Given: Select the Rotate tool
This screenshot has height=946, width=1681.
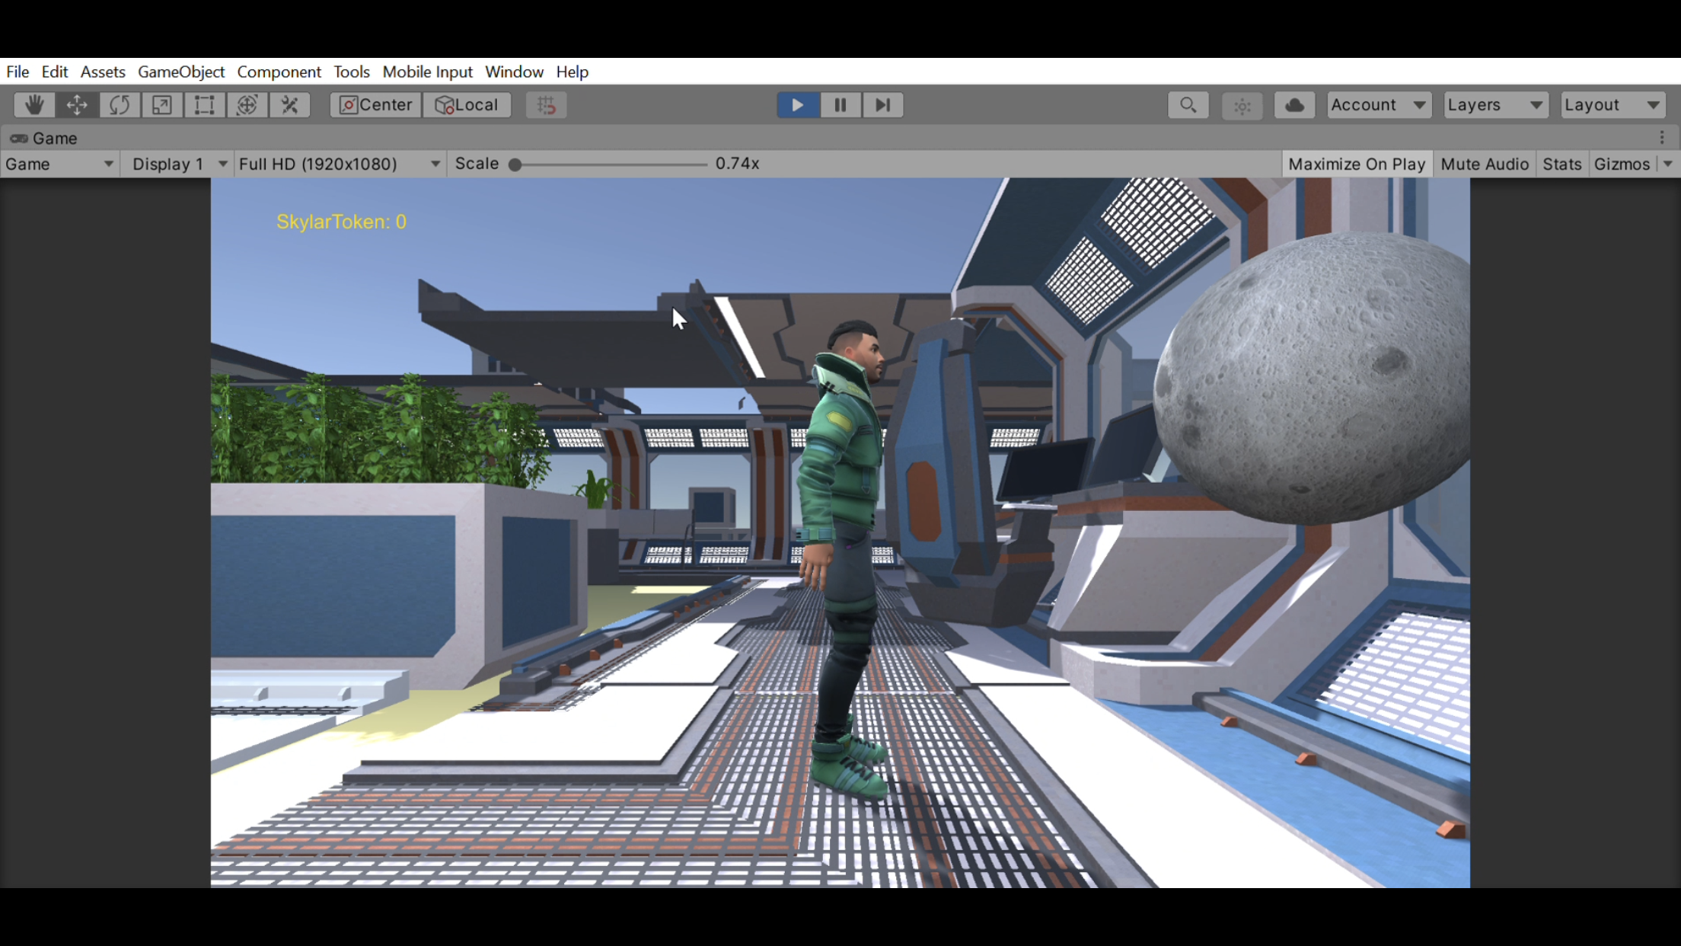Looking at the screenshot, I should pos(120,105).
